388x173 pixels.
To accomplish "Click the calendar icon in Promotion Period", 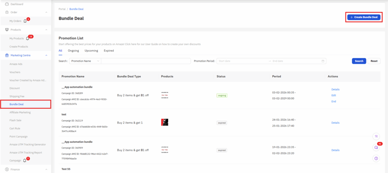I will 323,61.
